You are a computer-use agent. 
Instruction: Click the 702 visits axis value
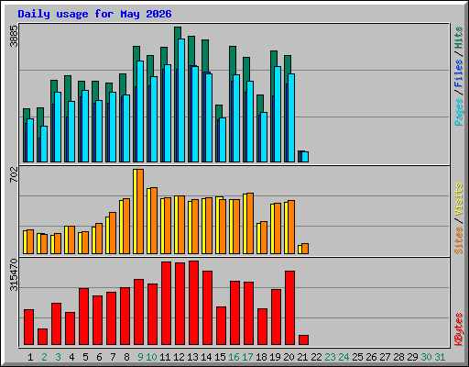click(14, 174)
